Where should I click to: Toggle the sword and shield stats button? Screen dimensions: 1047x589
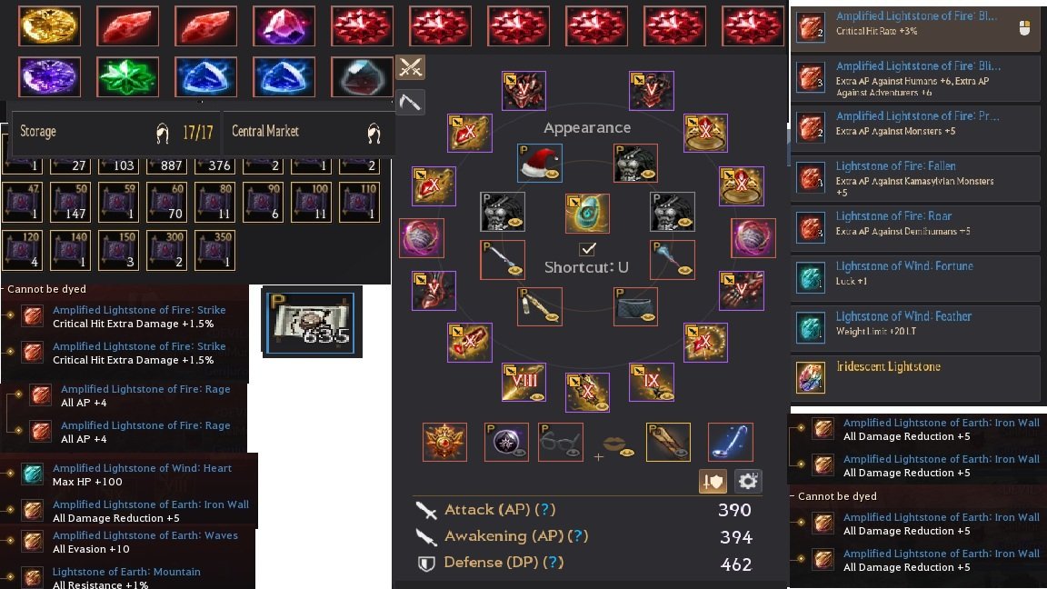(713, 481)
